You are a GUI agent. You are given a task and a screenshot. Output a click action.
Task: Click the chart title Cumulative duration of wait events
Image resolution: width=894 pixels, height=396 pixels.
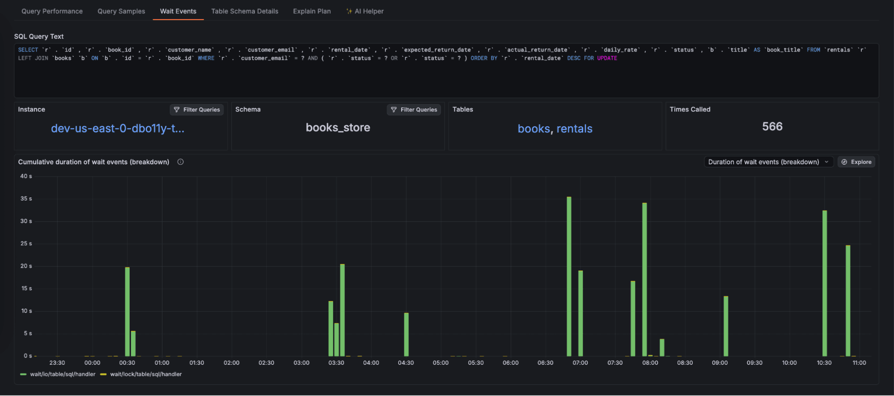click(x=93, y=162)
